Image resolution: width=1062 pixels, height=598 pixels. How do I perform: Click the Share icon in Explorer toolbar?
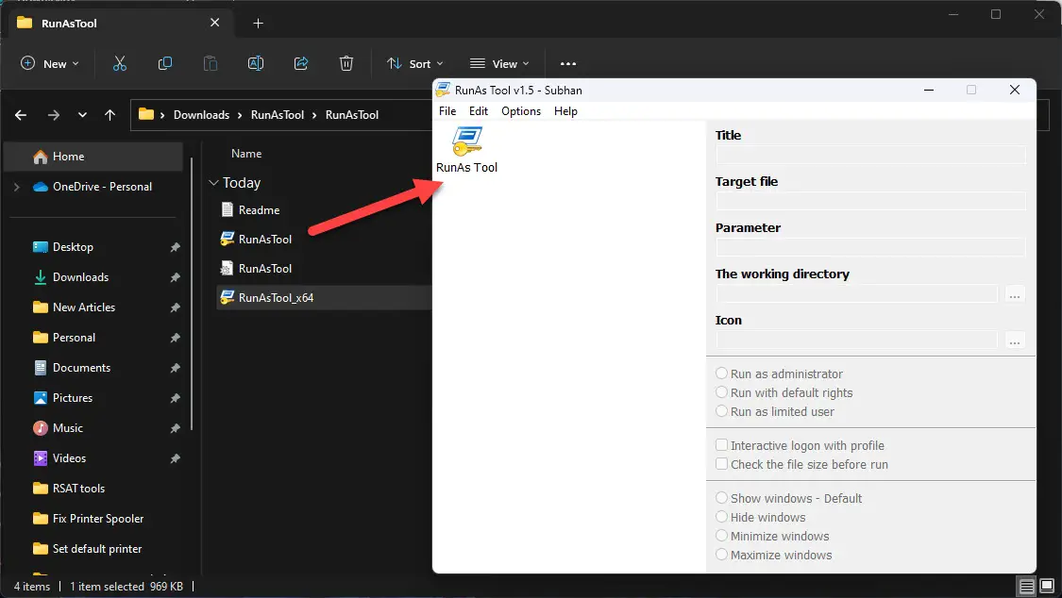click(x=300, y=63)
